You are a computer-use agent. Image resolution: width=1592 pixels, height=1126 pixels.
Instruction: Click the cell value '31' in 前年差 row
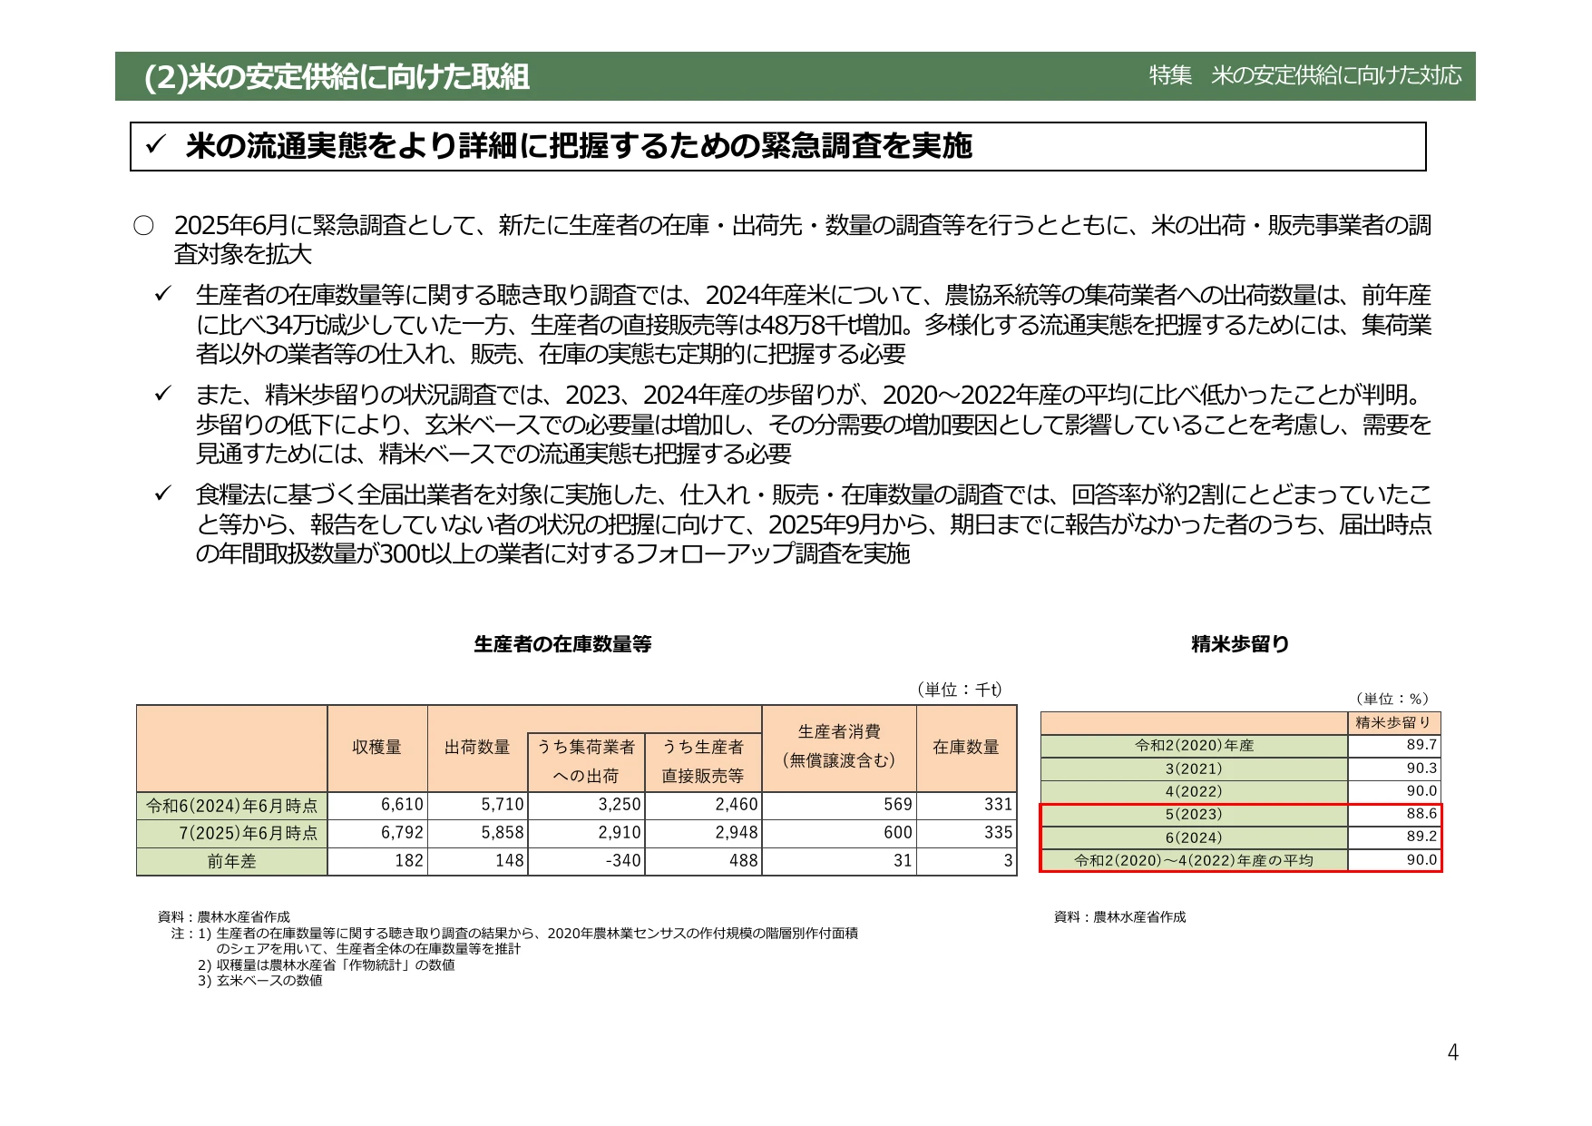pyautogui.click(x=903, y=861)
